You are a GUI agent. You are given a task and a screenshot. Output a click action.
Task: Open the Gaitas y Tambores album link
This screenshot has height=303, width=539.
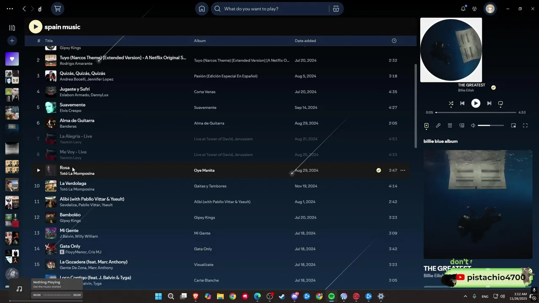(210, 186)
